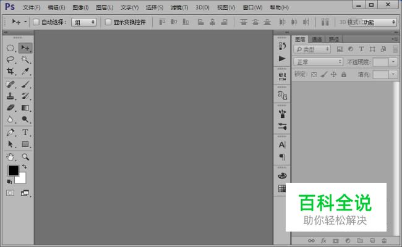Open the Swatches grid panel icon
The width and height of the screenshot is (402, 247).
click(x=282, y=188)
